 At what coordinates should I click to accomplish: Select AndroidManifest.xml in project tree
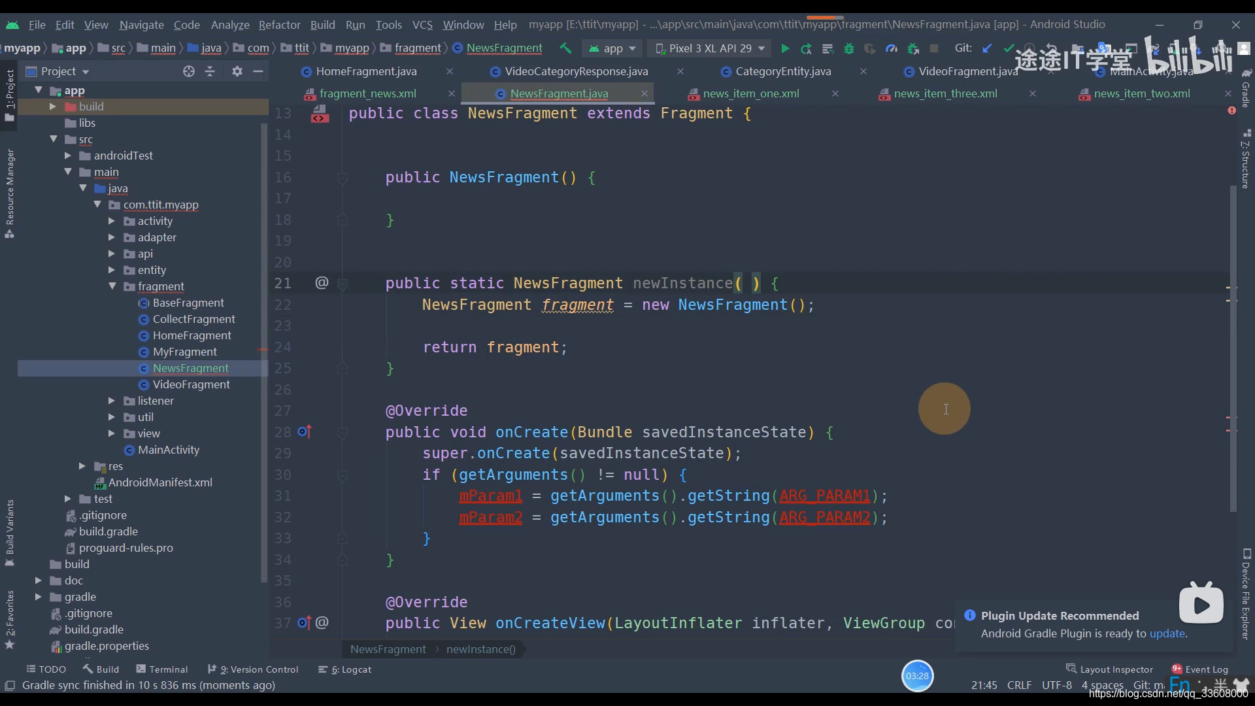point(160,482)
